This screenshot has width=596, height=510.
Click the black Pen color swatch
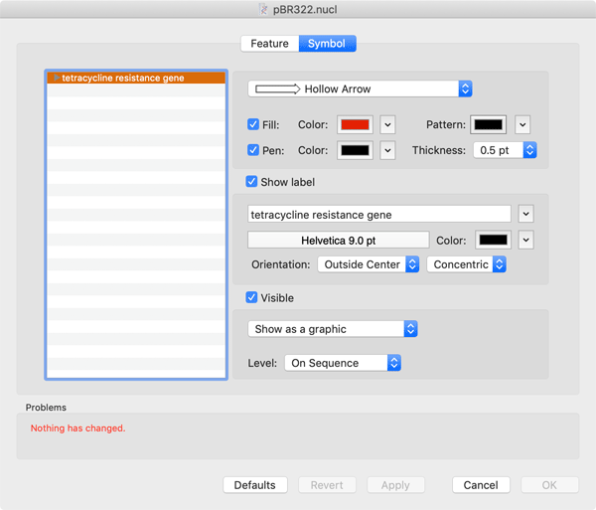(355, 150)
